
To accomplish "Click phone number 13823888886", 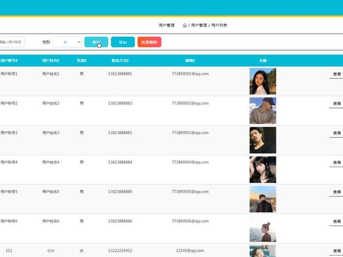I will pyautogui.click(x=120, y=221).
